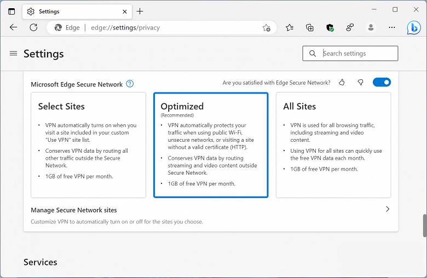
Task: Click the Manage Secure Network sites link
Action: point(74,210)
